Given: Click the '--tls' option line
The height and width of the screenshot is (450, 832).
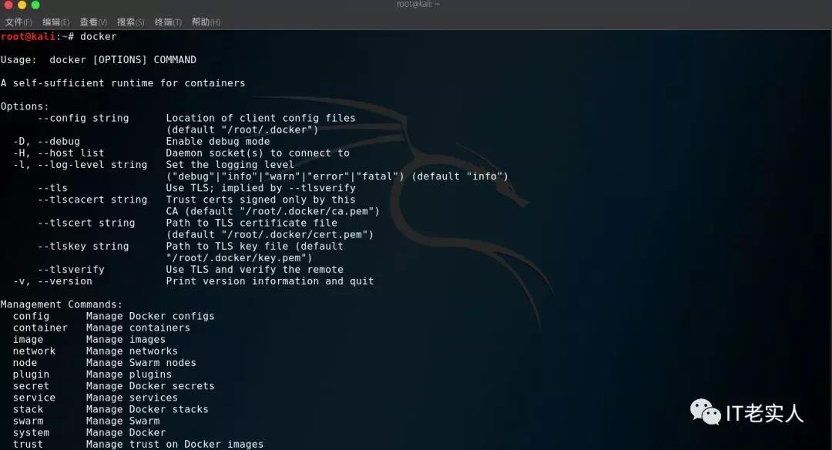Looking at the screenshot, I should click(x=52, y=188).
